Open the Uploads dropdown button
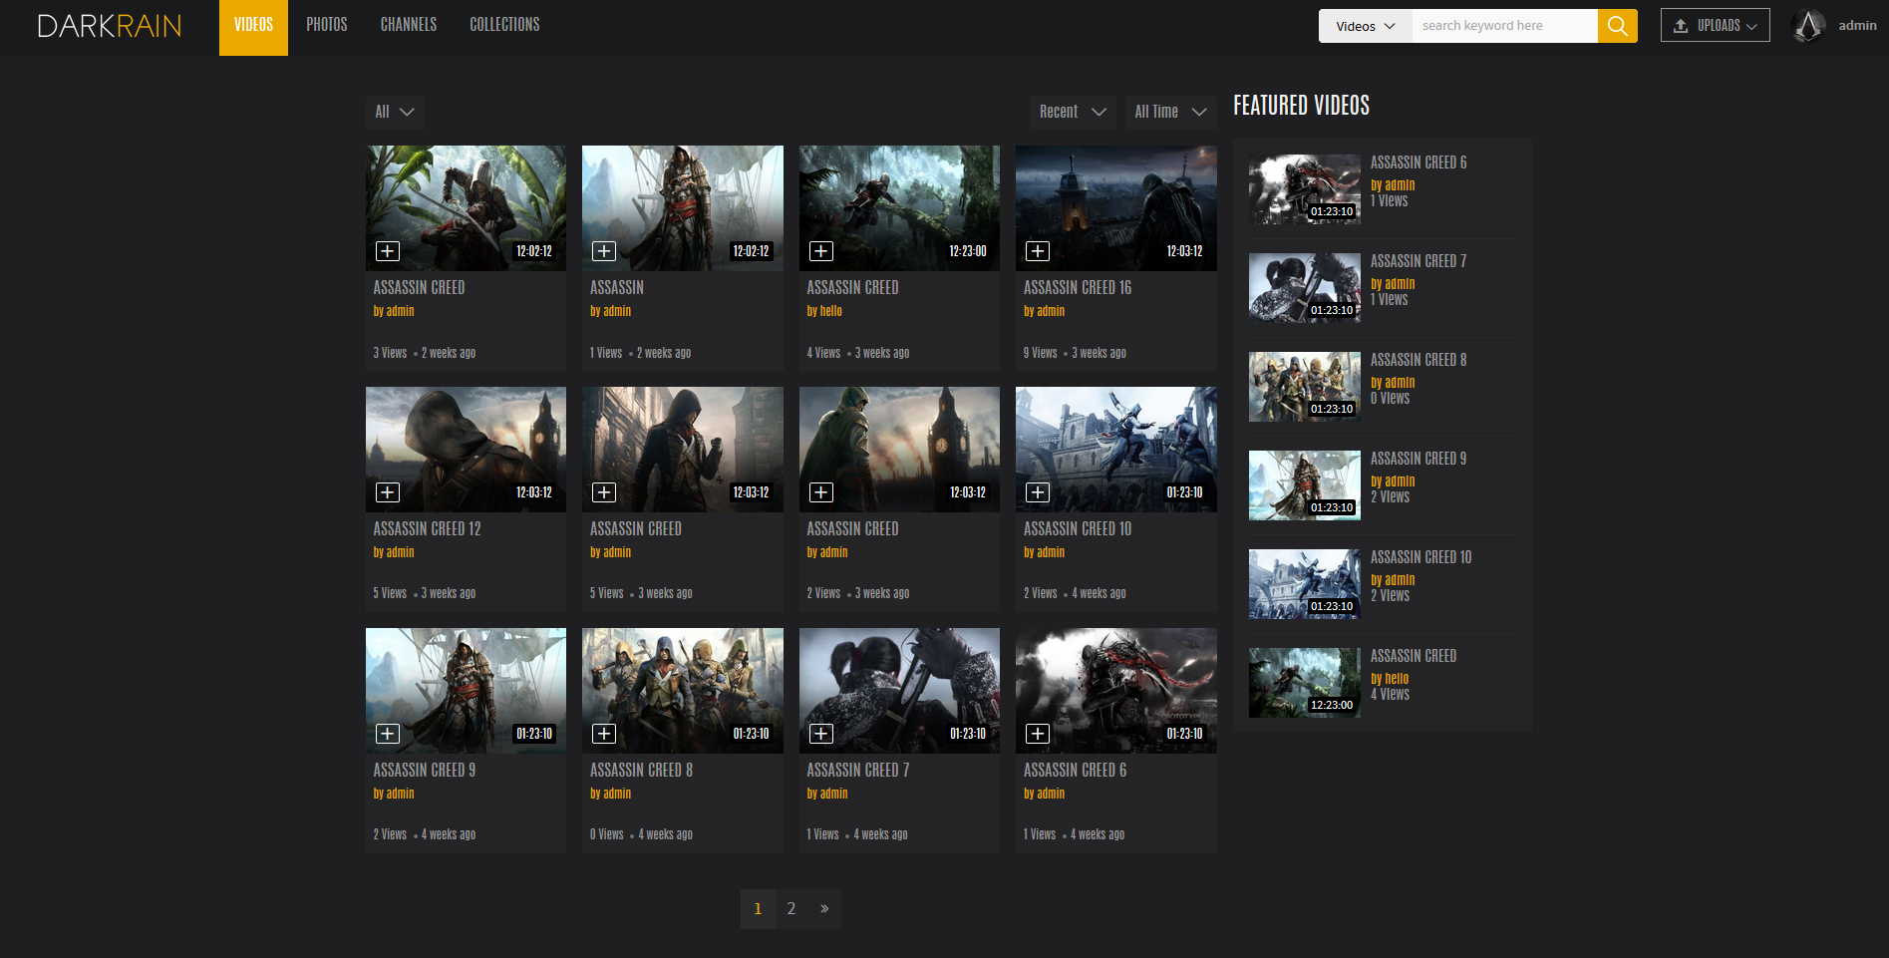Screen dimensions: 1889x958 click(1715, 26)
